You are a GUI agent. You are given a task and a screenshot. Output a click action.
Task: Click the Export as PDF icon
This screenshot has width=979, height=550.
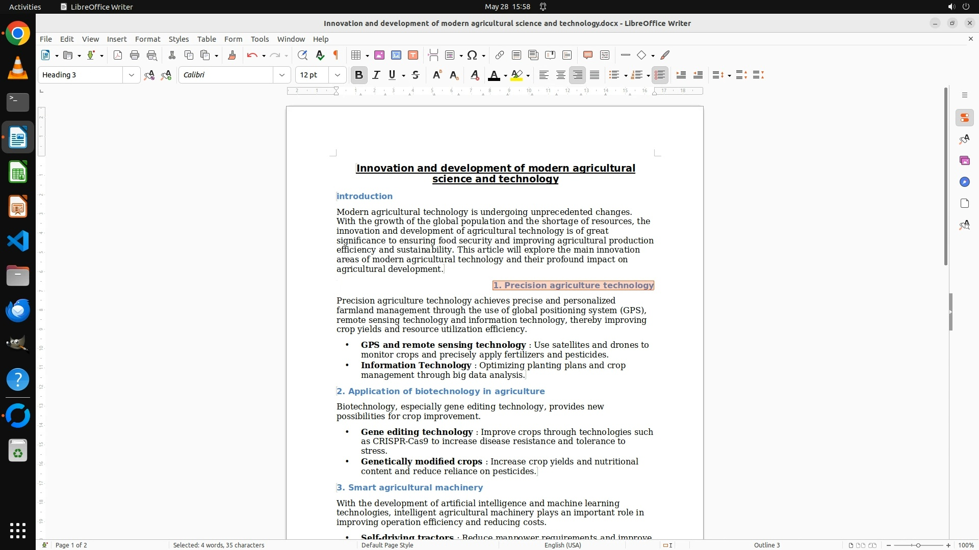[x=118, y=55]
